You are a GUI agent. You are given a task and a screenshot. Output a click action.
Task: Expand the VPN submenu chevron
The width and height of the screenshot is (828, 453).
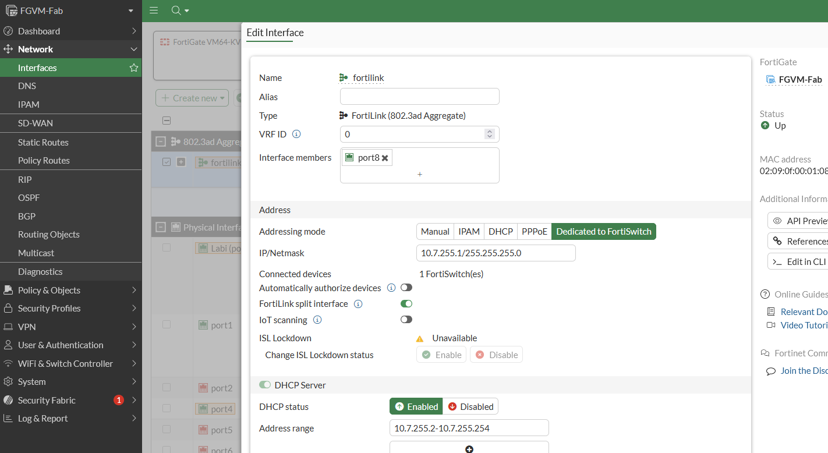click(134, 327)
